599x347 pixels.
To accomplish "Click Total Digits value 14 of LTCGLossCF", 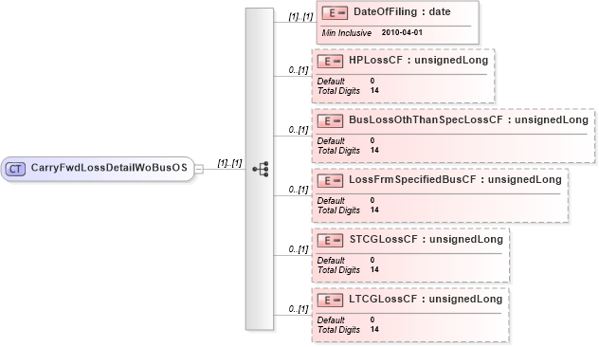I will pyautogui.click(x=374, y=329).
